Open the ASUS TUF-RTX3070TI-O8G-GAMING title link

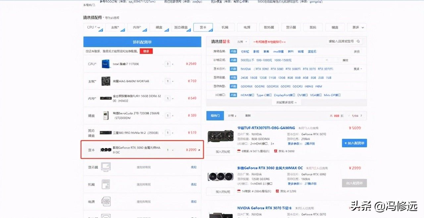(x=266, y=128)
